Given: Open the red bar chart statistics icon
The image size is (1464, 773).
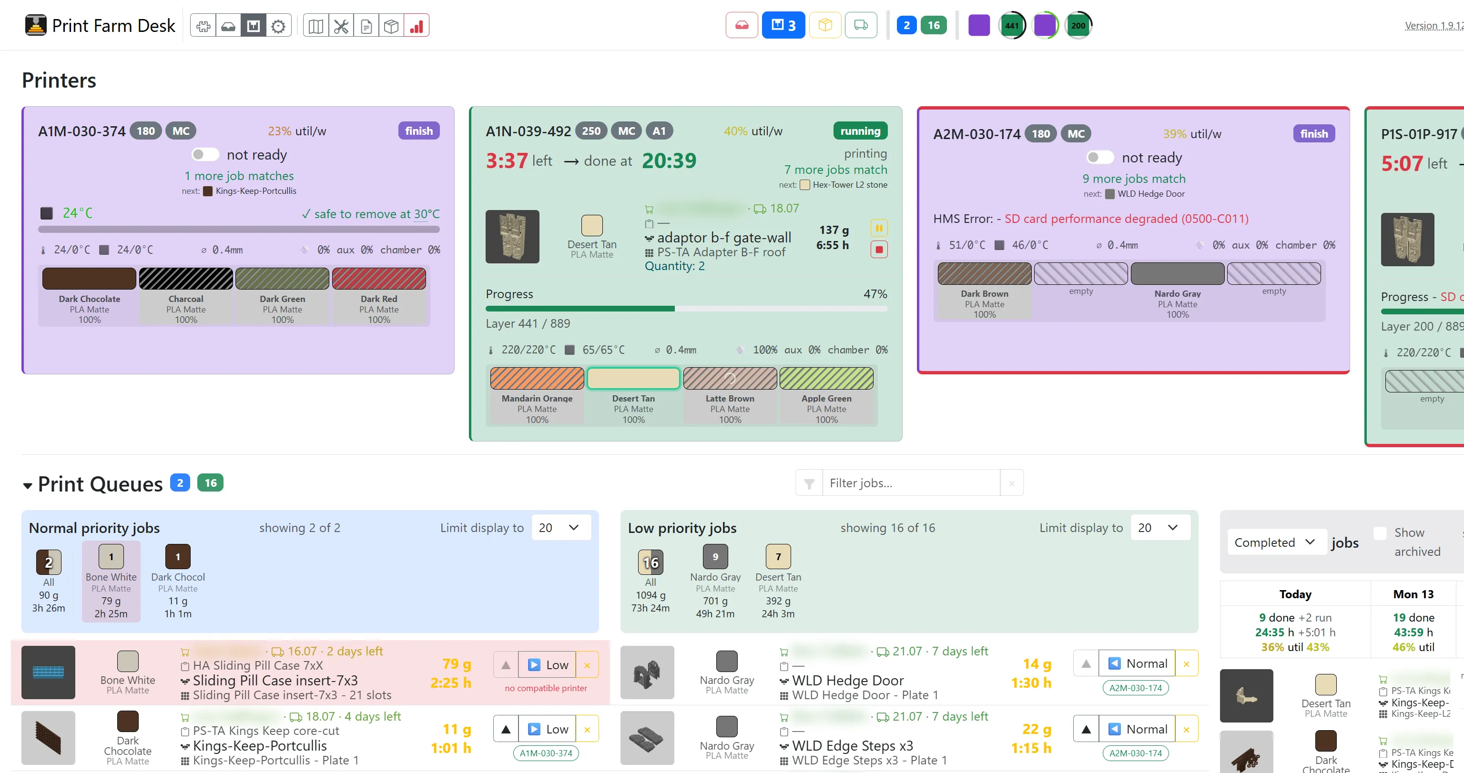Looking at the screenshot, I should click(417, 26).
